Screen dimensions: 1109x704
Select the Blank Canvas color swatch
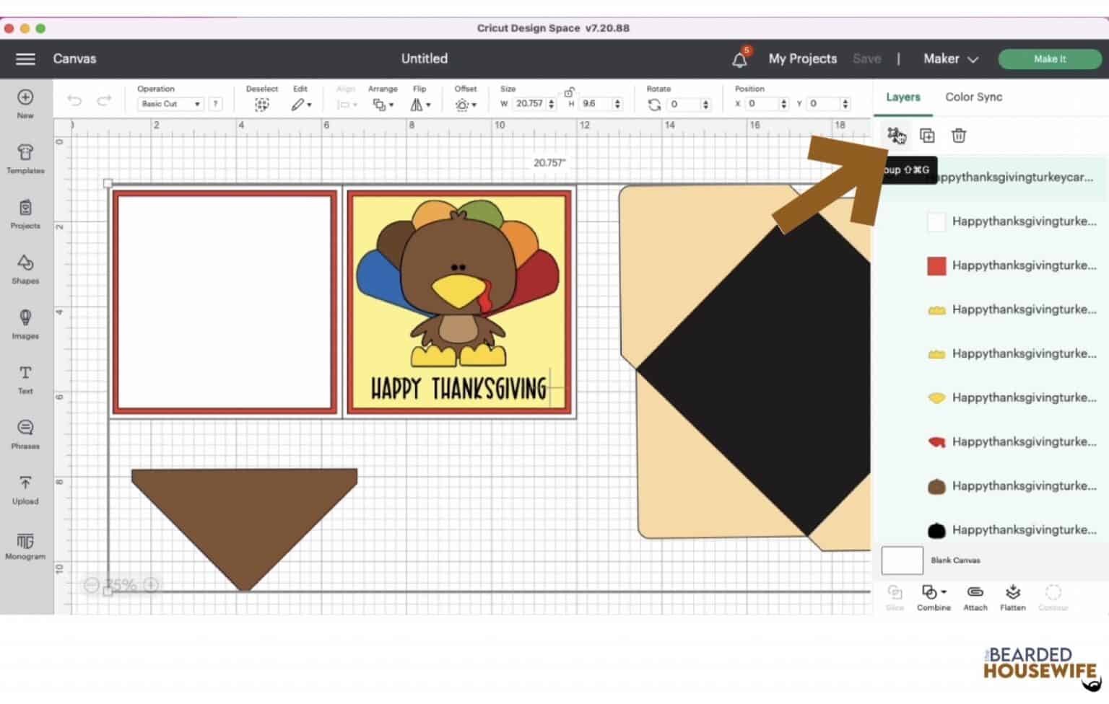coord(902,560)
